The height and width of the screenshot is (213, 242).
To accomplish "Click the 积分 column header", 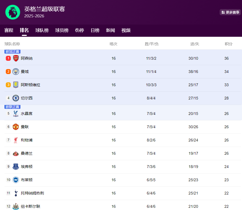I will pos(228,44).
